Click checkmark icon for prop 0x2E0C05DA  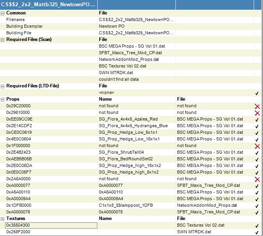257,166
